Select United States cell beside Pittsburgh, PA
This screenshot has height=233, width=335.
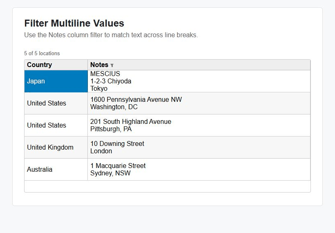pyautogui.click(x=56, y=125)
